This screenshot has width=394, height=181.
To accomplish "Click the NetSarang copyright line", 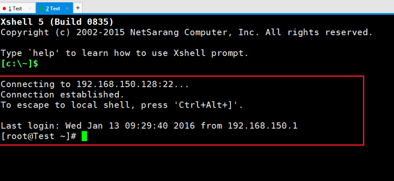I will [x=186, y=32].
